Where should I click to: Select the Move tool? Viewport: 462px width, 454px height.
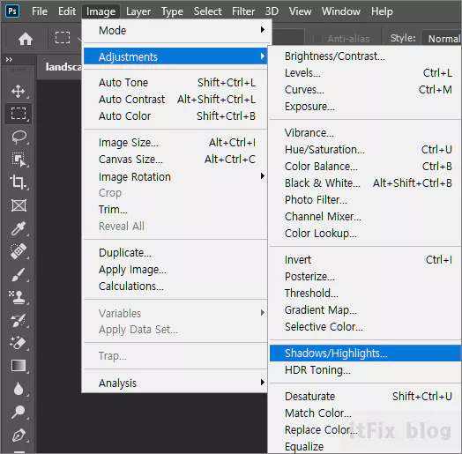[x=19, y=92]
